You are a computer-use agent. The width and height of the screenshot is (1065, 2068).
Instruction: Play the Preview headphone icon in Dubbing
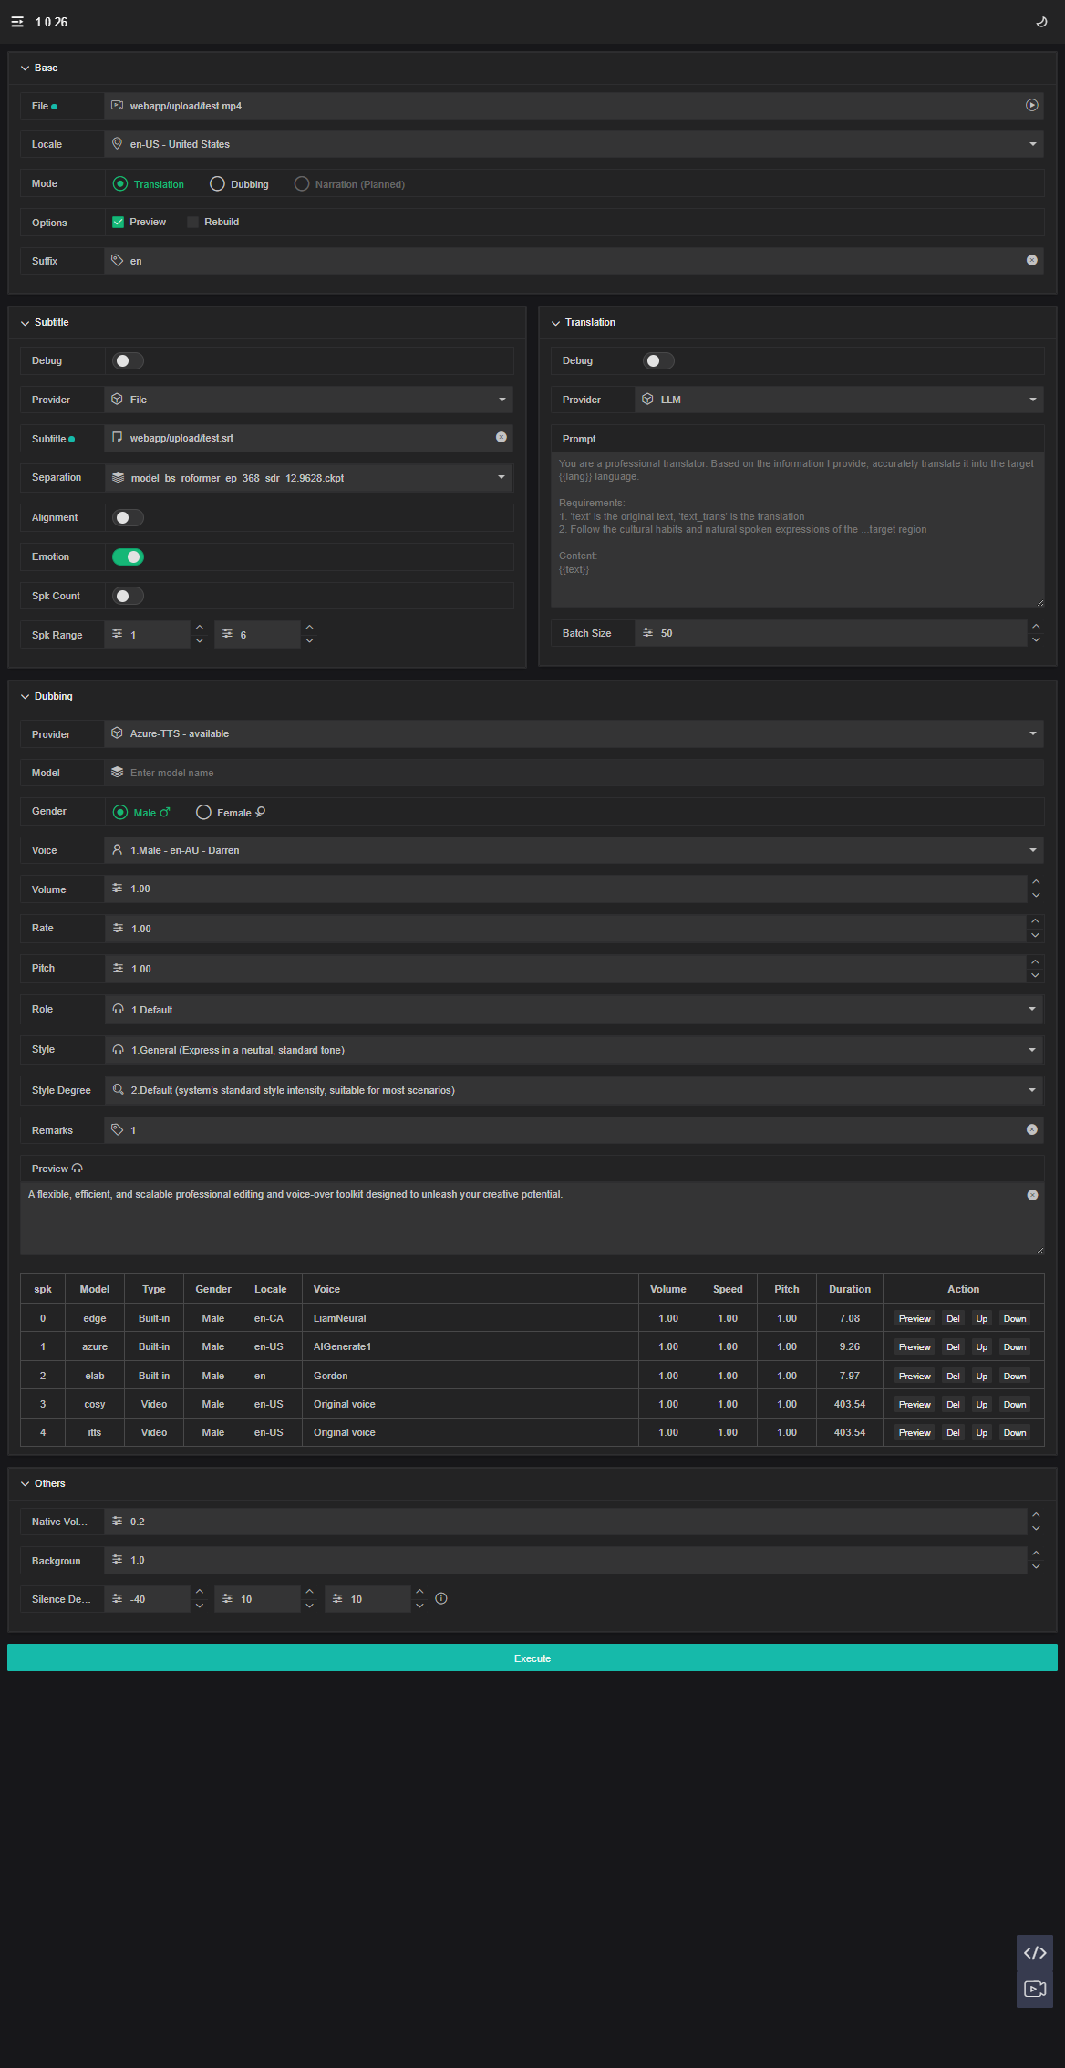click(x=78, y=1169)
